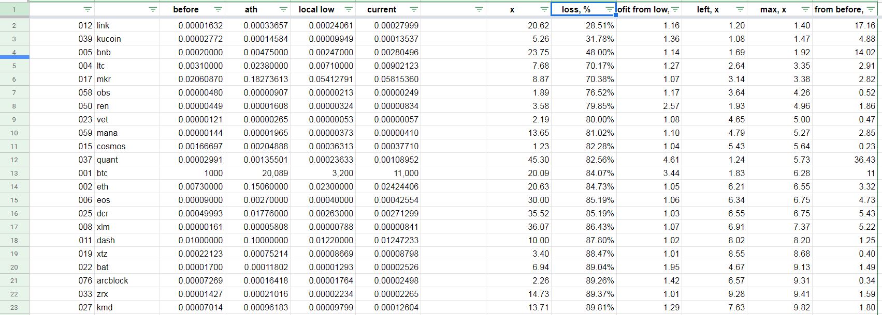Viewport: 882px width, 315px height.
Task: Open filter icon for 'ofit from low' column
Action: (x=675, y=9)
